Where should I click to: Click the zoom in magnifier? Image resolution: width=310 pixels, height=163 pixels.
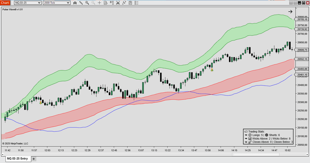[x=87, y=3]
